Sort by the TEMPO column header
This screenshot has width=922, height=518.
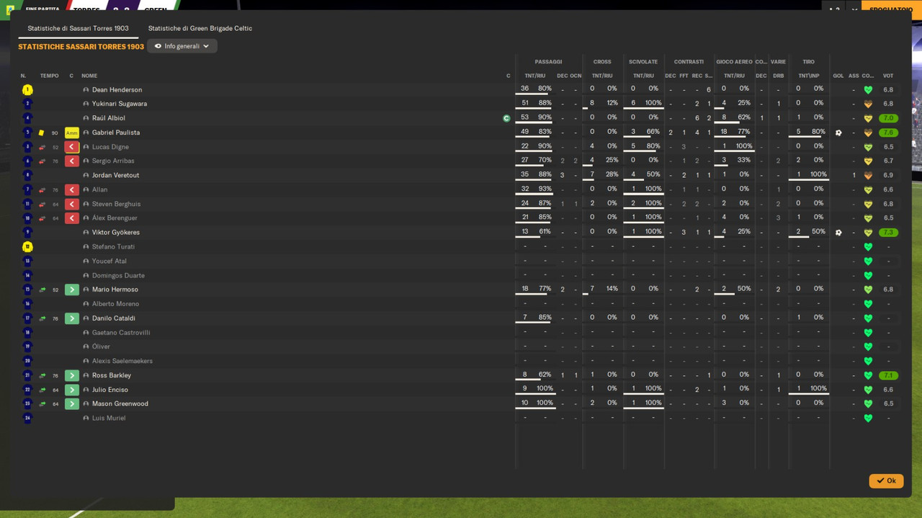click(x=50, y=76)
